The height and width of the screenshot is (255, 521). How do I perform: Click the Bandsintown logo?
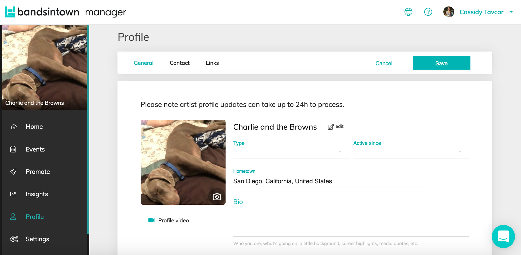[10, 11]
